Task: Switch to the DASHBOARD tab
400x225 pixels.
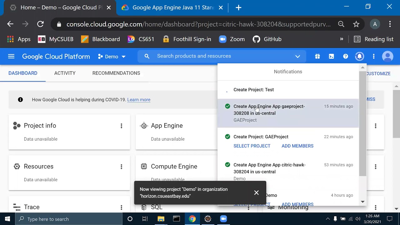Action: pos(23,73)
